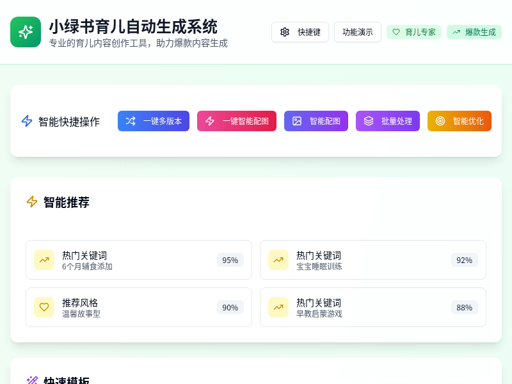Viewport: 512px width, 384px height.
Task: Click the 智能快捷操作 label
Action: [69, 122]
